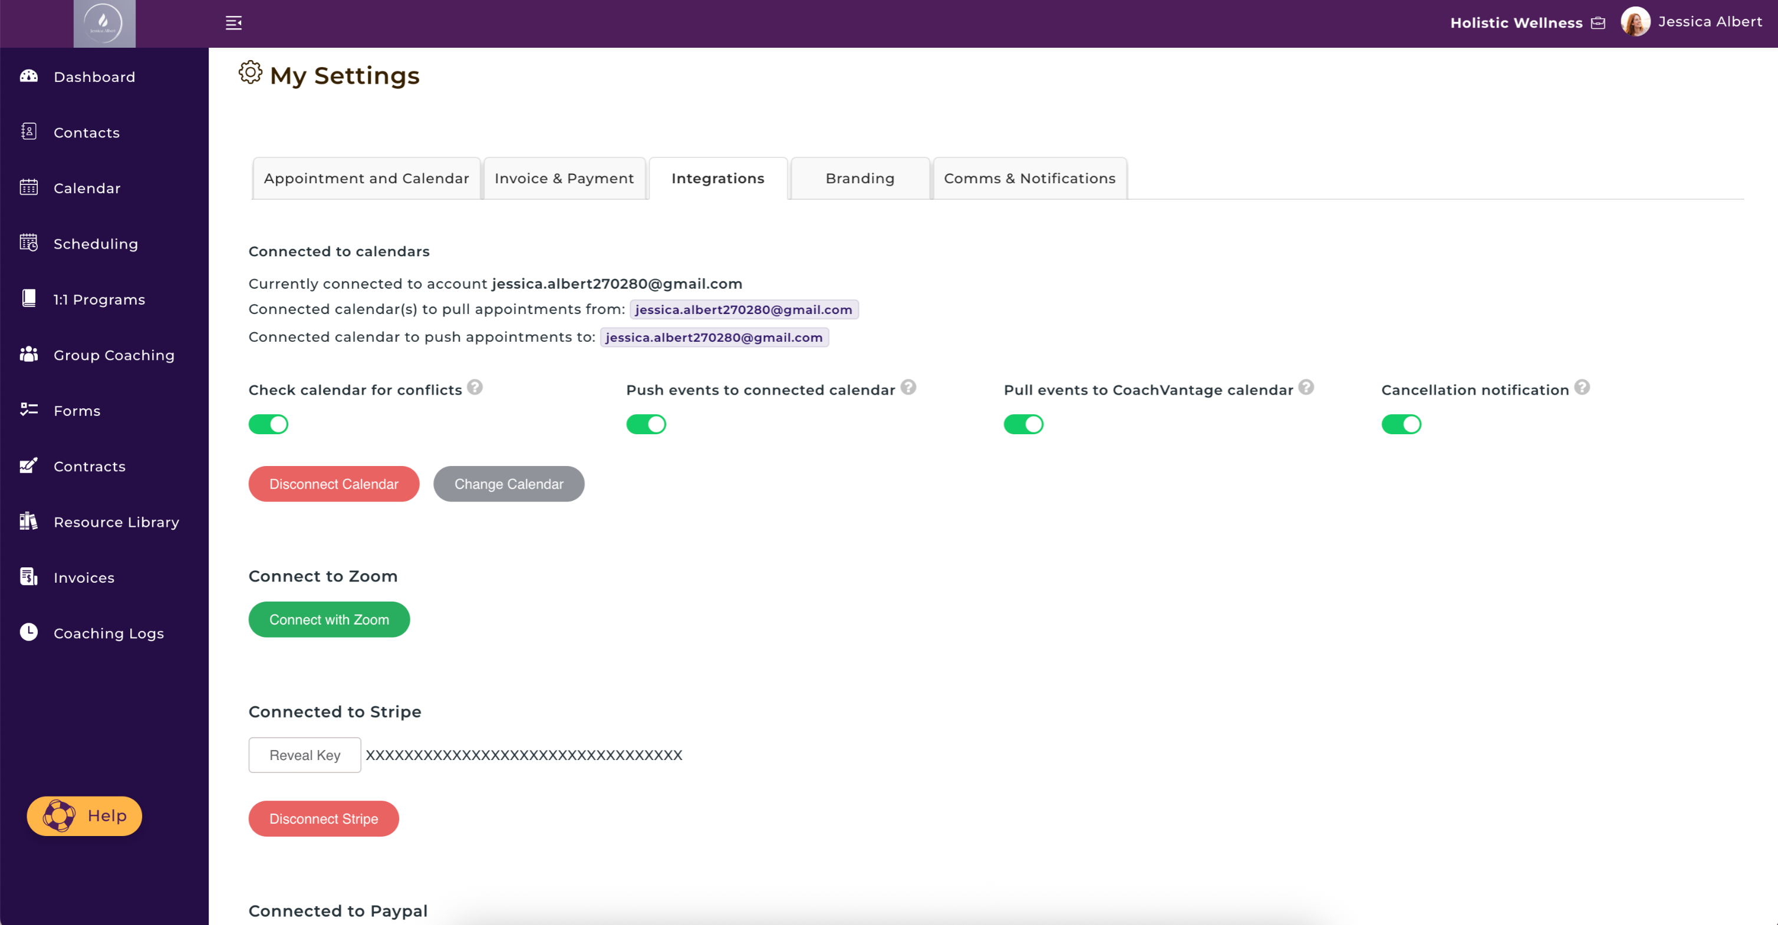
Task: Click the Dashboard gauge icon in sidebar
Action: 28,76
